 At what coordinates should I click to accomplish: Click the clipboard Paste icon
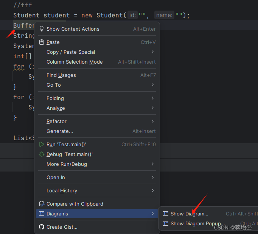tap(42, 42)
